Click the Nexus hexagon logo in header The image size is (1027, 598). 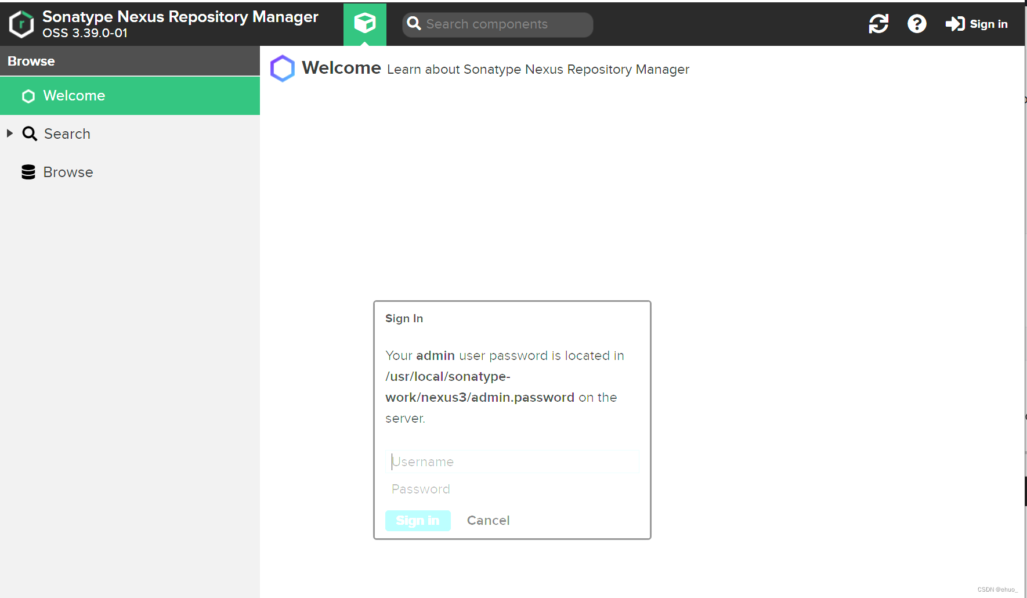[21, 24]
